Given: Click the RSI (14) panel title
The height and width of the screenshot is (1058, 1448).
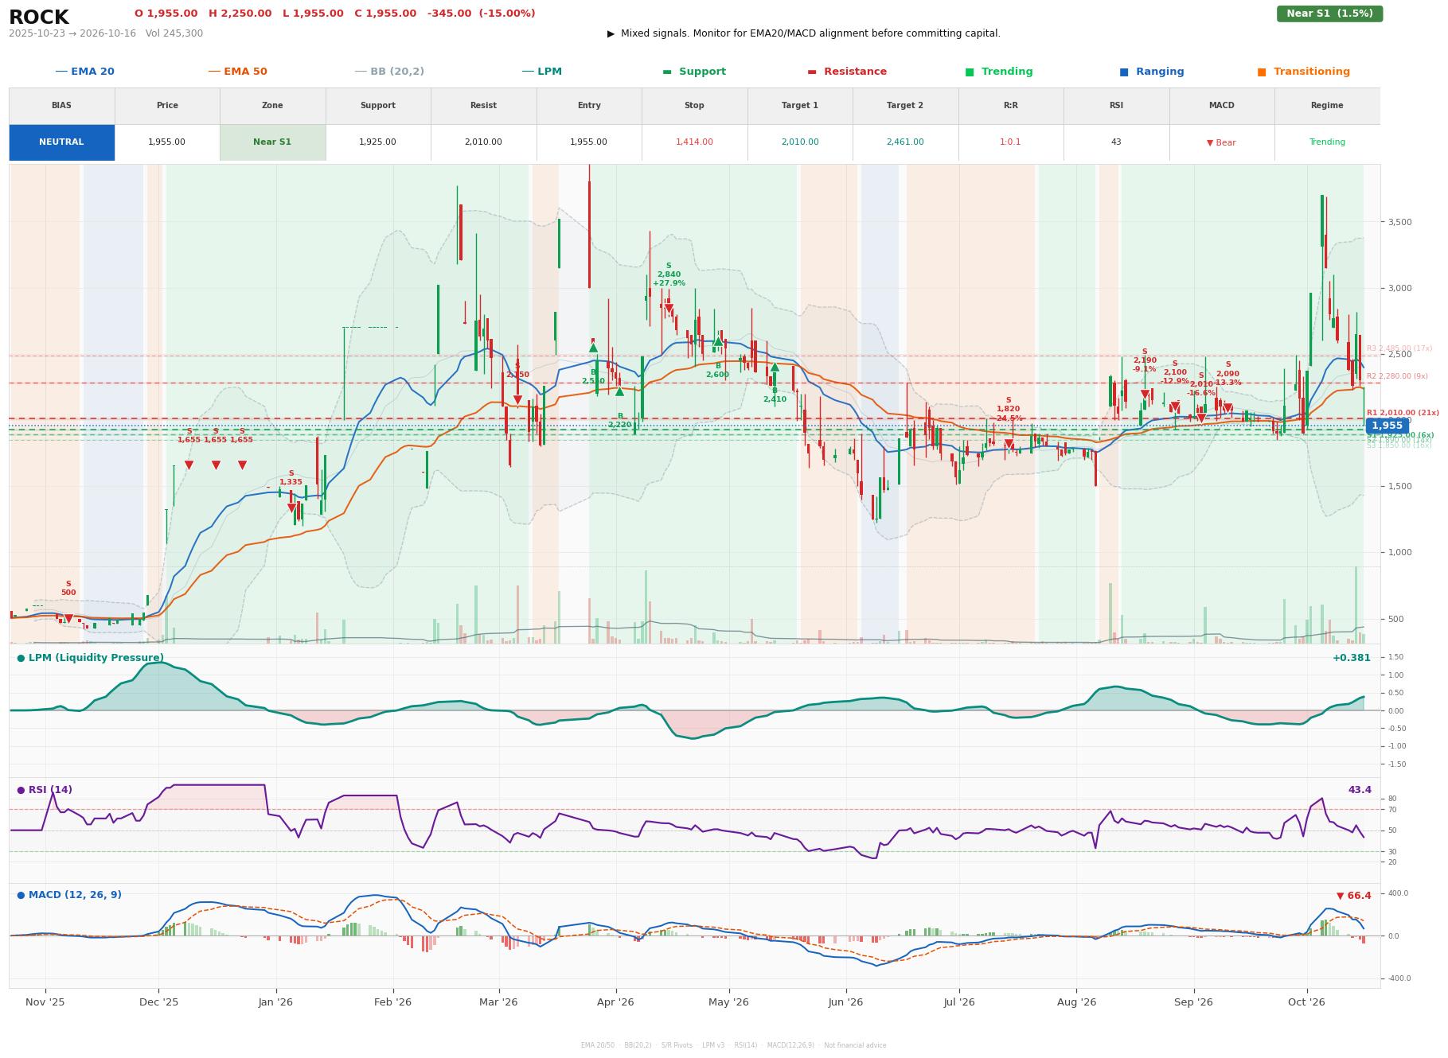Looking at the screenshot, I should pos(45,790).
